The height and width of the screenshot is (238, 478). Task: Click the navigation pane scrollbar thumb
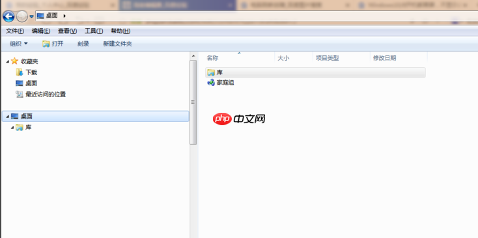[x=193, y=102]
